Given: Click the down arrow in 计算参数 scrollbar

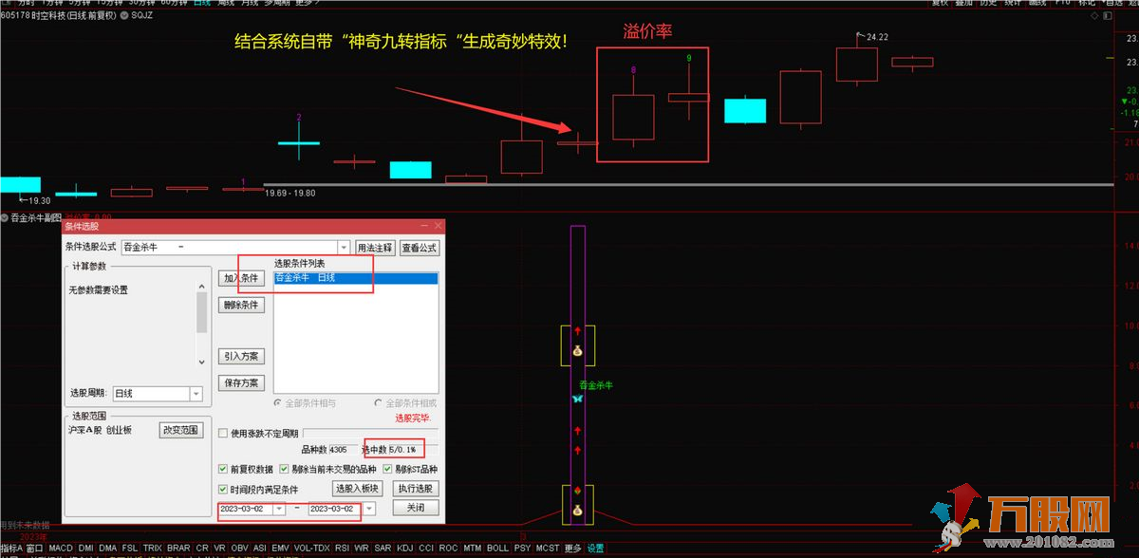Looking at the screenshot, I should click(x=201, y=363).
